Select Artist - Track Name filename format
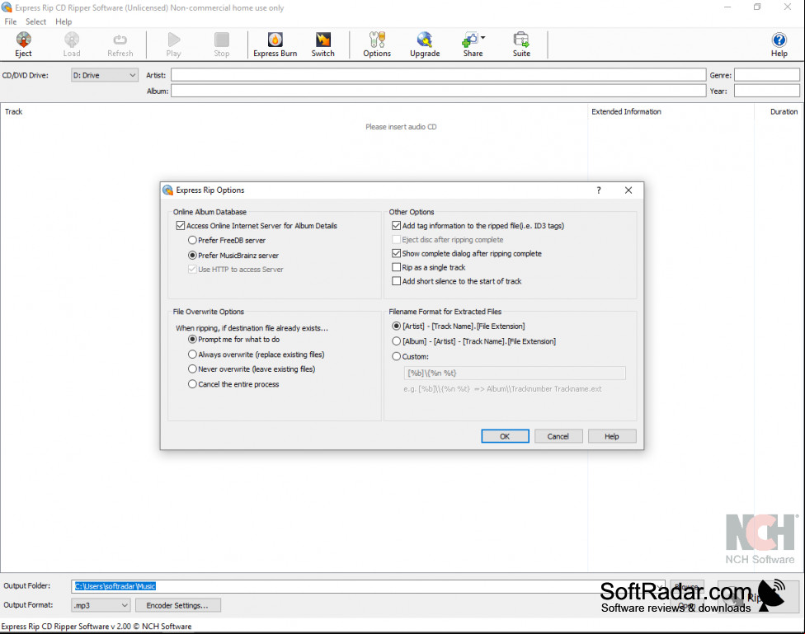This screenshot has height=634, width=805. (397, 326)
